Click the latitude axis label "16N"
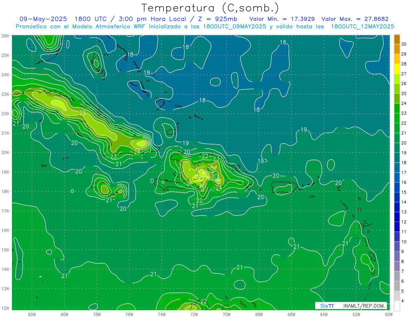Screen dimensions: 413x319 6,230
